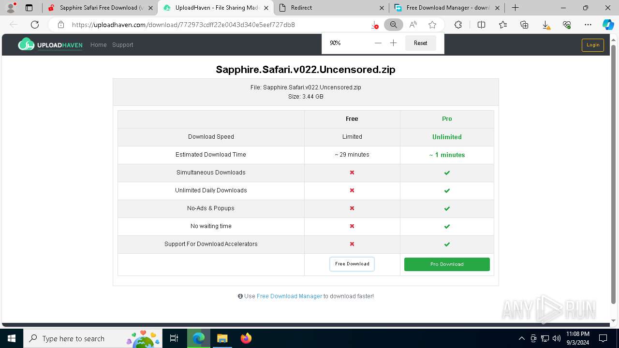Decrease zoom with the minus icon

pos(378,43)
